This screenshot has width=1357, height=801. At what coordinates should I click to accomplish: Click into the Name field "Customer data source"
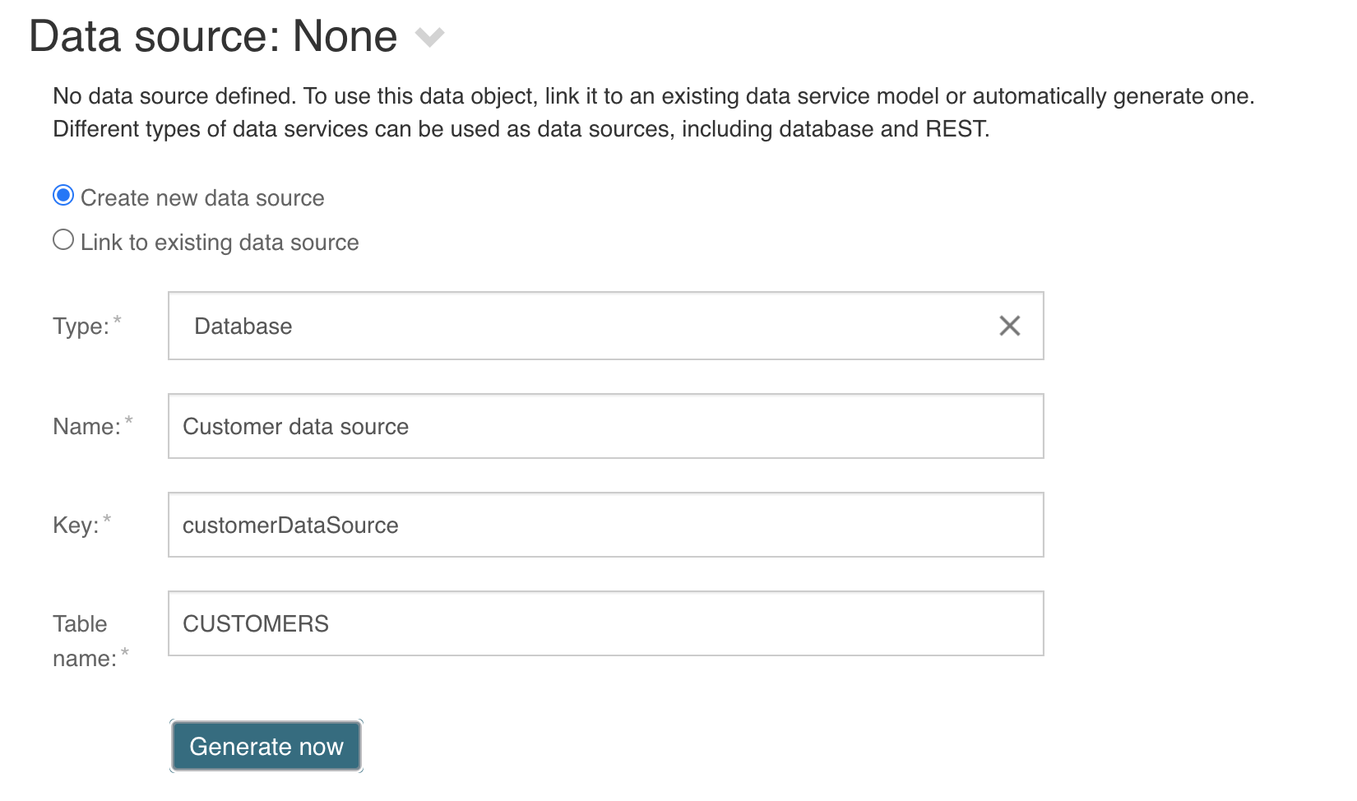tap(576, 426)
